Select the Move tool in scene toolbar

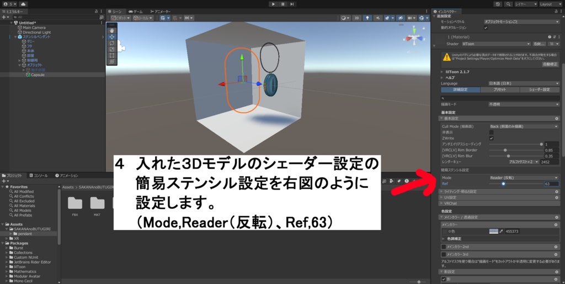(x=111, y=37)
